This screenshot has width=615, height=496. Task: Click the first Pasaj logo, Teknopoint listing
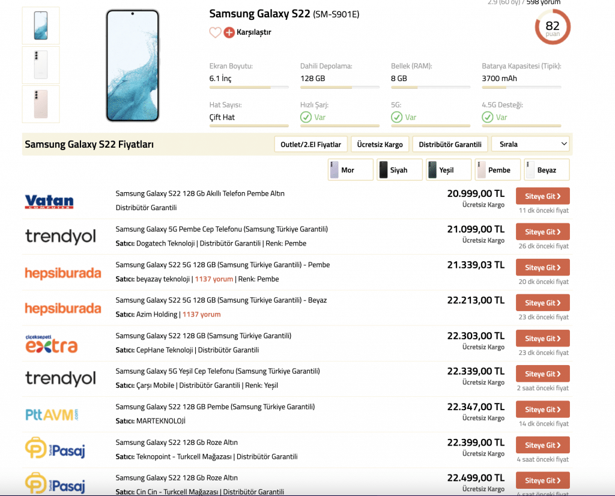[55, 448]
